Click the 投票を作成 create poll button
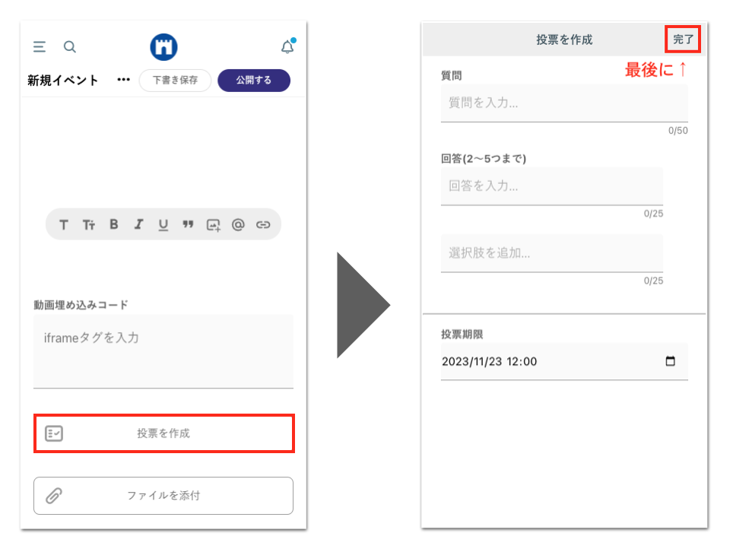This screenshot has width=736, height=552. 164,433
